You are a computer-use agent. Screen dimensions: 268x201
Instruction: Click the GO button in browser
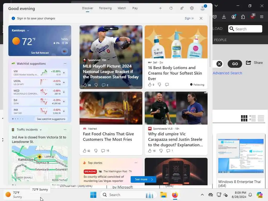coord(235,64)
